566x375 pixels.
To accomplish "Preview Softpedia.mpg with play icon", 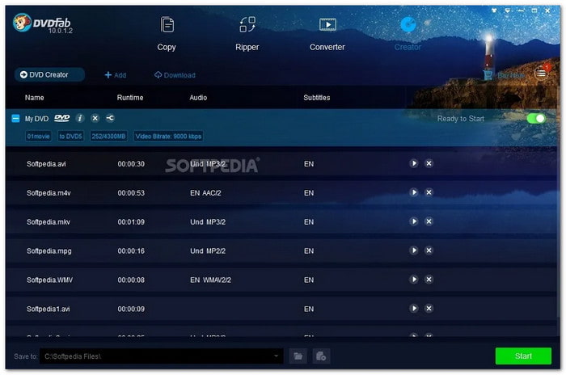I will pos(414,251).
